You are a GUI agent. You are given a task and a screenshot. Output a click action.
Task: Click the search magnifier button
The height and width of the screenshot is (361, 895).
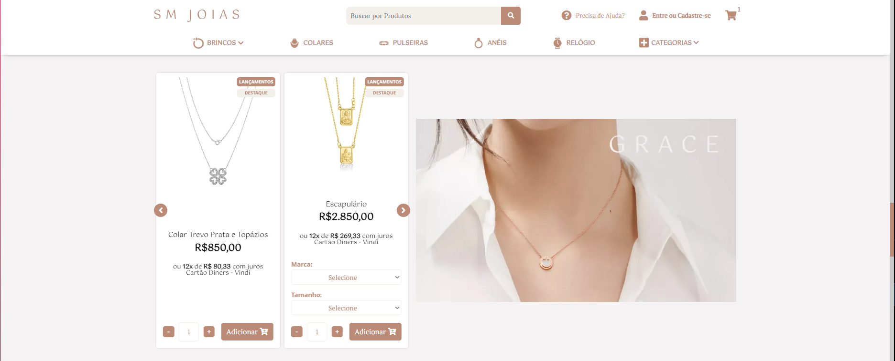[x=511, y=16]
